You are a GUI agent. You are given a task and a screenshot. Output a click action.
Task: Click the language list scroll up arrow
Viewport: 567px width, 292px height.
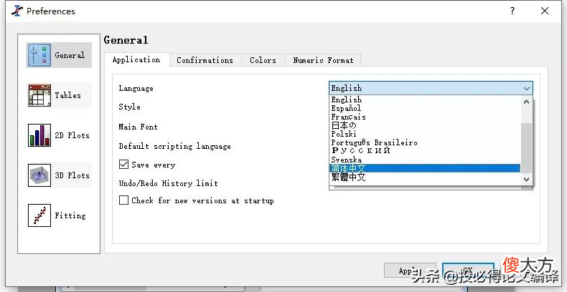tap(527, 102)
